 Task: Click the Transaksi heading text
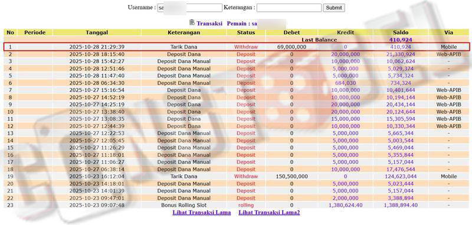click(x=209, y=24)
